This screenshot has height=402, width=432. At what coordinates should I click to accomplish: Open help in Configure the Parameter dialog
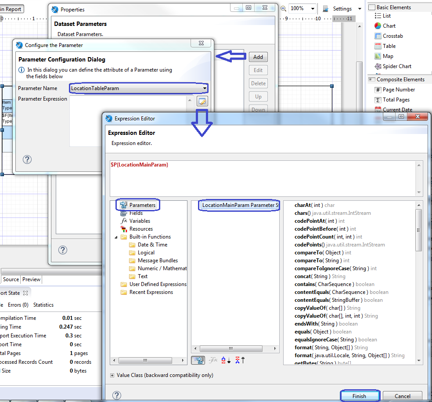(x=27, y=159)
